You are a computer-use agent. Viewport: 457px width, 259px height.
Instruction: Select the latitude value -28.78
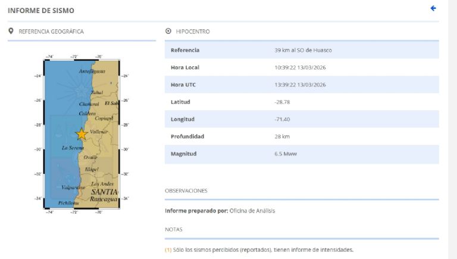tap(282, 102)
